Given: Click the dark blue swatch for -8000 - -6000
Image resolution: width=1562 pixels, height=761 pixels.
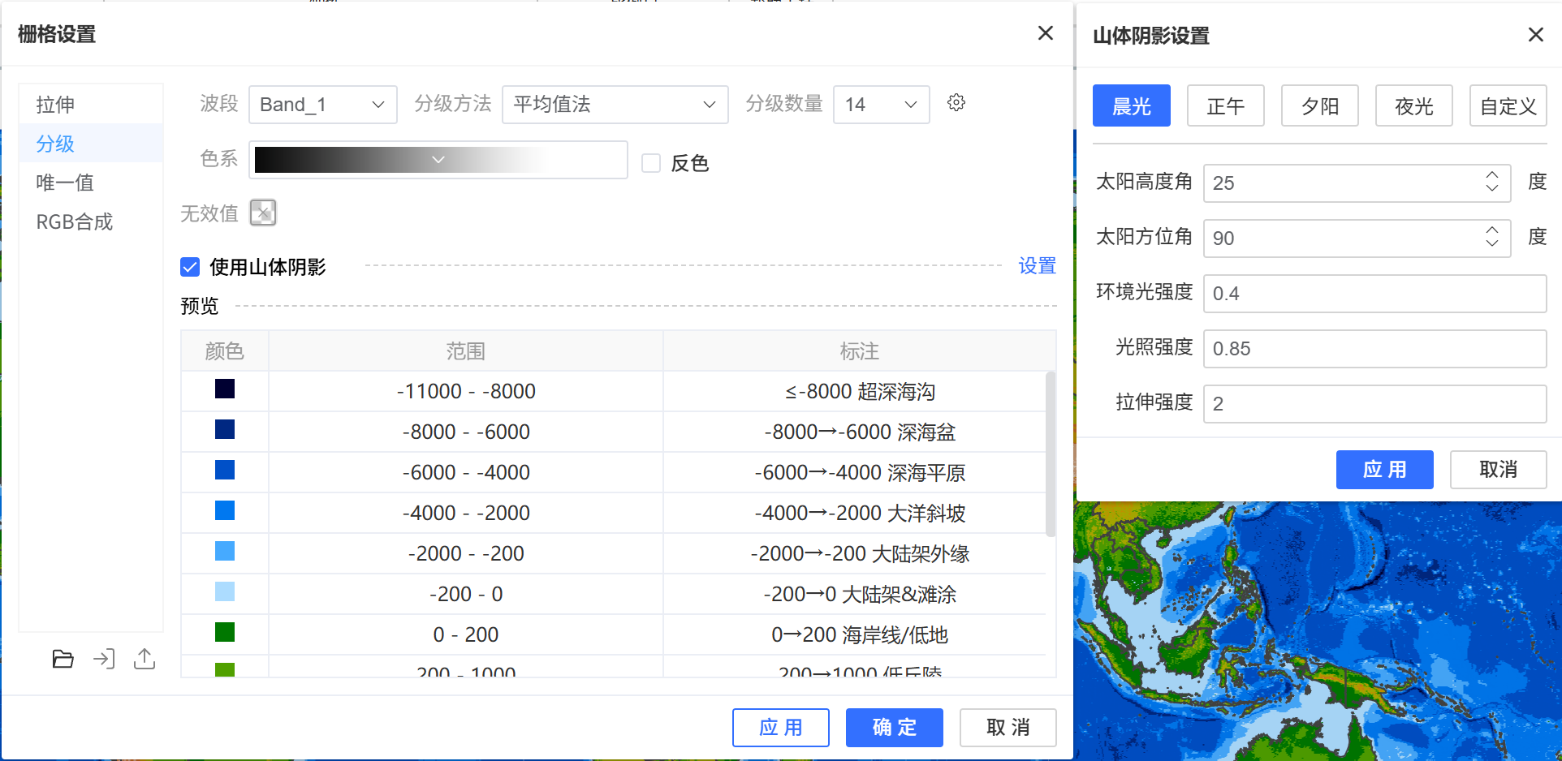Looking at the screenshot, I should (x=225, y=430).
